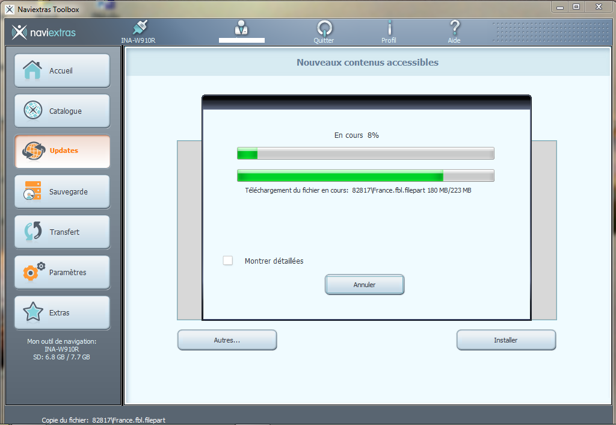Open the Aide question mark icon
Viewport: 616px width, 425px height.
tap(454, 28)
